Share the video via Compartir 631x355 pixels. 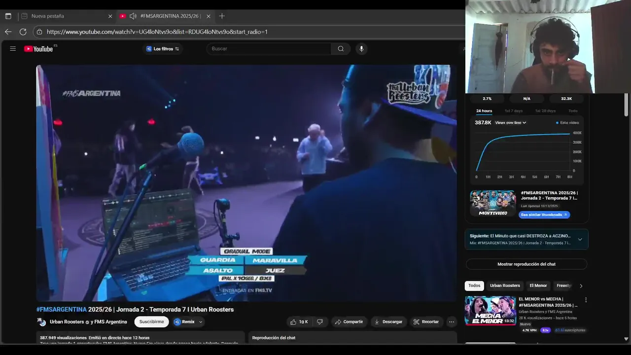(349, 322)
